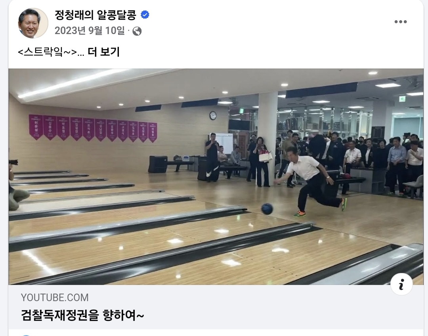
Task: Open the three-dot post options menu
Action: [x=400, y=22]
